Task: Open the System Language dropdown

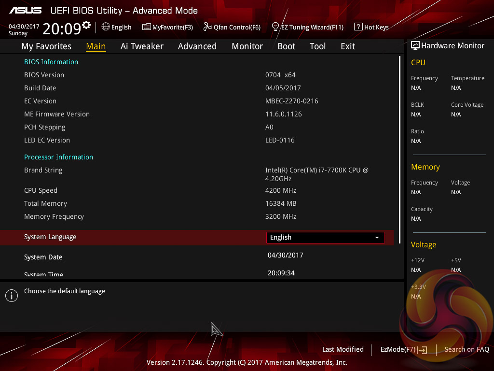Action: [x=326, y=238]
